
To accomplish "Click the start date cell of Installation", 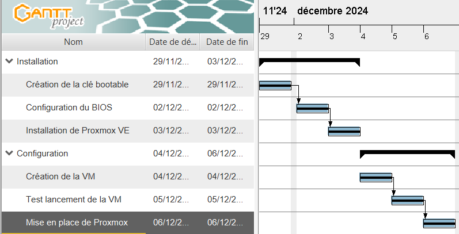I will 171,62.
